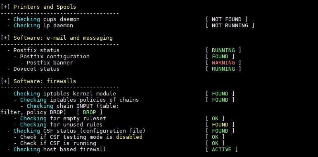Click the yellow 'disabled' word in CSF testing line
This screenshot has width=318, height=157.
(129, 137)
